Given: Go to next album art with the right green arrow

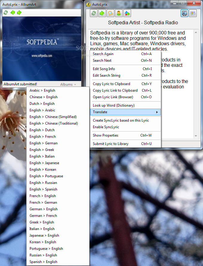Looking at the screenshot, I should coord(19,13).
